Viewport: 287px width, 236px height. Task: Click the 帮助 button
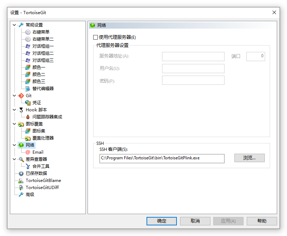[x=262, y=221]
